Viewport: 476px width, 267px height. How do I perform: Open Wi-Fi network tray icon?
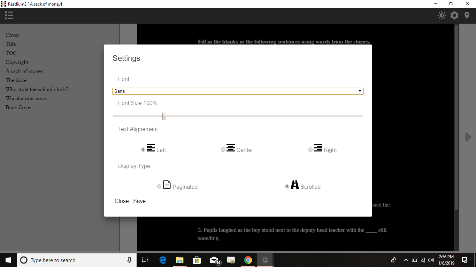point(423,260)
